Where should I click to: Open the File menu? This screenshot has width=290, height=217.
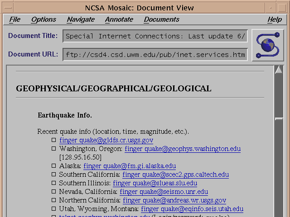(15, 19)
